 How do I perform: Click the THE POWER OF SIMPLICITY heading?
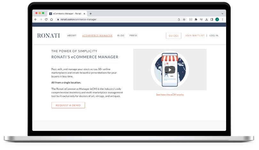coord(74,51)
